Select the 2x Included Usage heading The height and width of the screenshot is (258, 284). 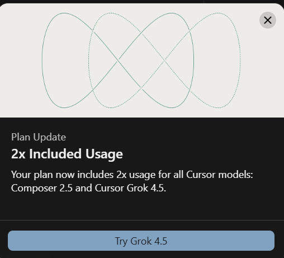click(x=67, y=154)
